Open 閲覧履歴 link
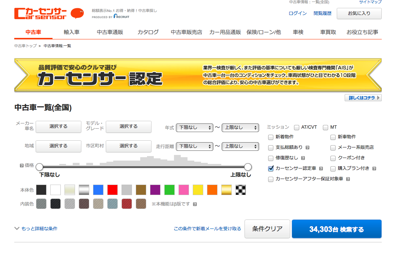The height and width of the screenshot is (254, 399). click(322, 13)
